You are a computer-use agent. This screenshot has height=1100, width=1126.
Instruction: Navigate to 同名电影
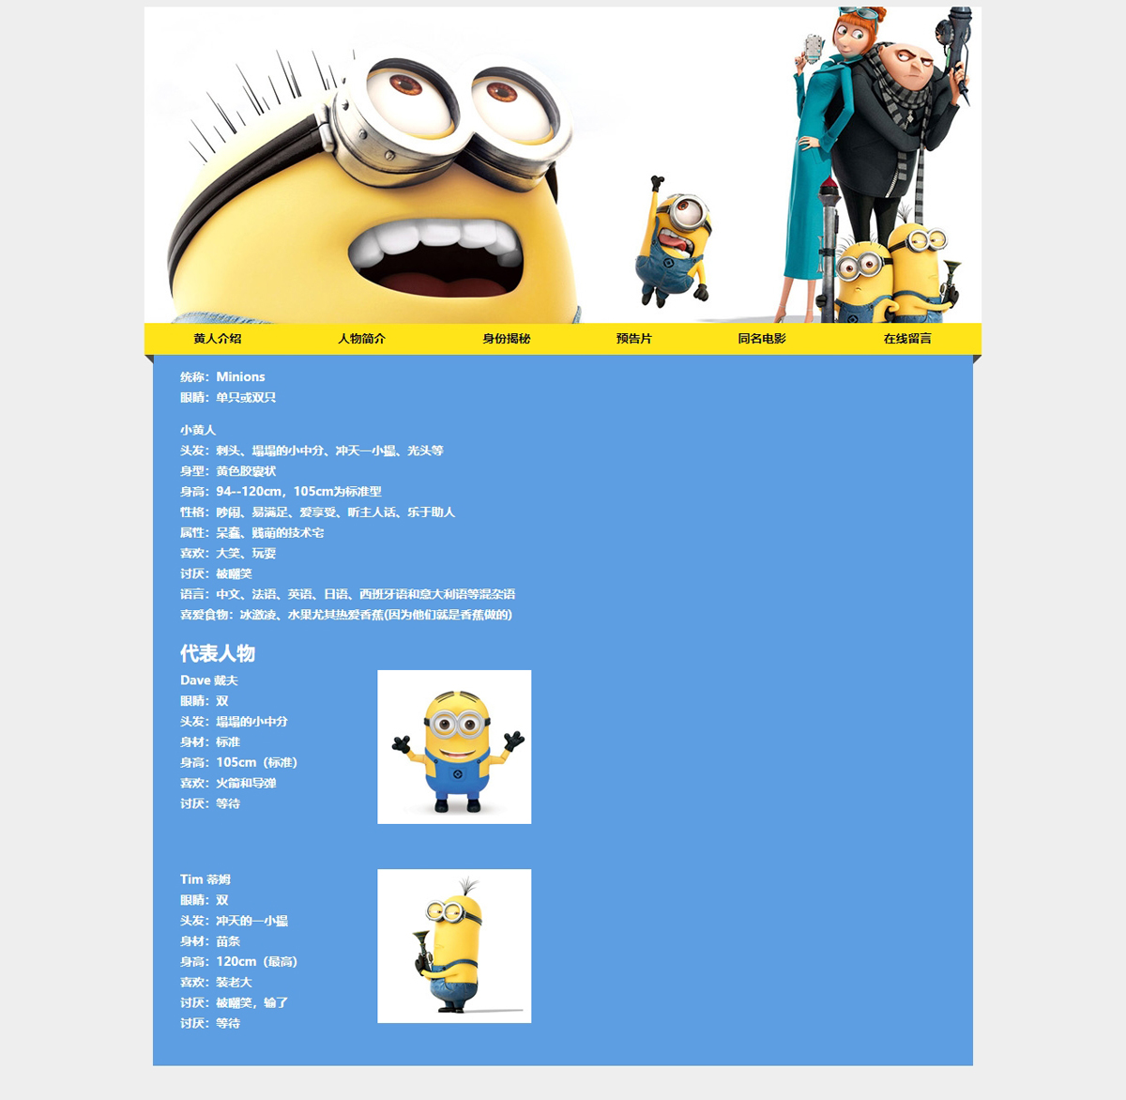click(x=762, y=339)
